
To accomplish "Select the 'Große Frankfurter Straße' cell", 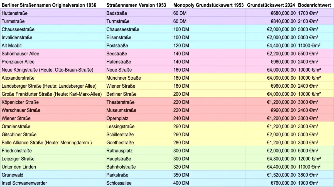I will click(x=51, y=94).
